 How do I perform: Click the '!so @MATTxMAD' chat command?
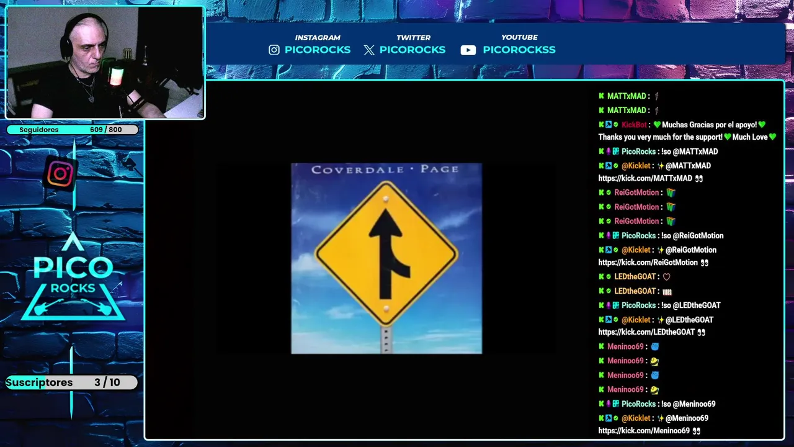pyautogui.click(x=689, y=151)
